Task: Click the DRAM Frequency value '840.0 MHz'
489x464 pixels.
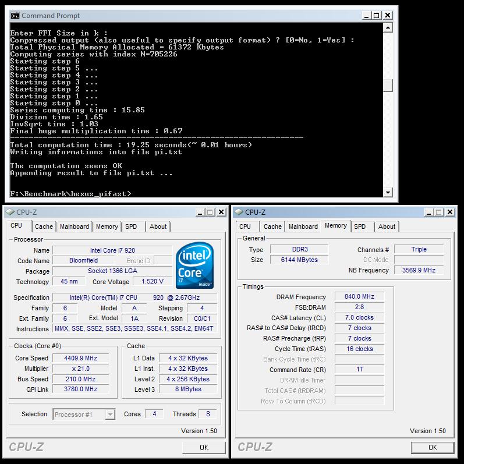Action: (x=359, y=296)
